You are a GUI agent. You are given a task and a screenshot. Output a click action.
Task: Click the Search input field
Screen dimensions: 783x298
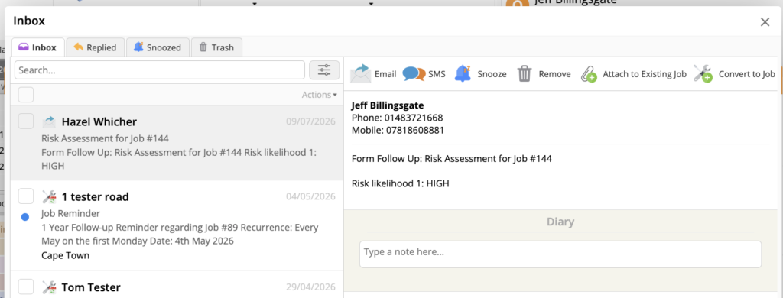click(160, 70)
